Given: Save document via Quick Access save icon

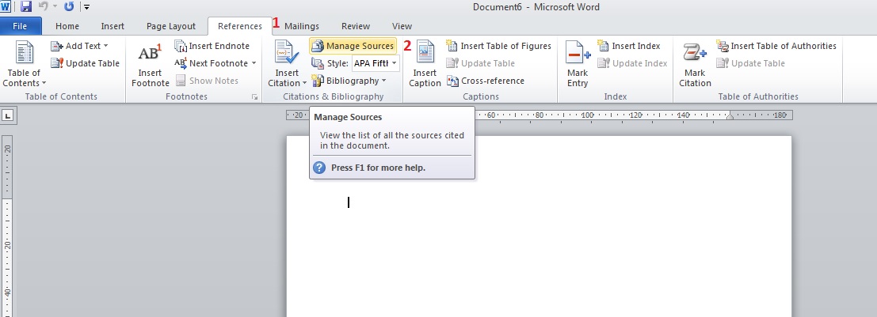Looking at the screenshot, I should pos(25,6).
